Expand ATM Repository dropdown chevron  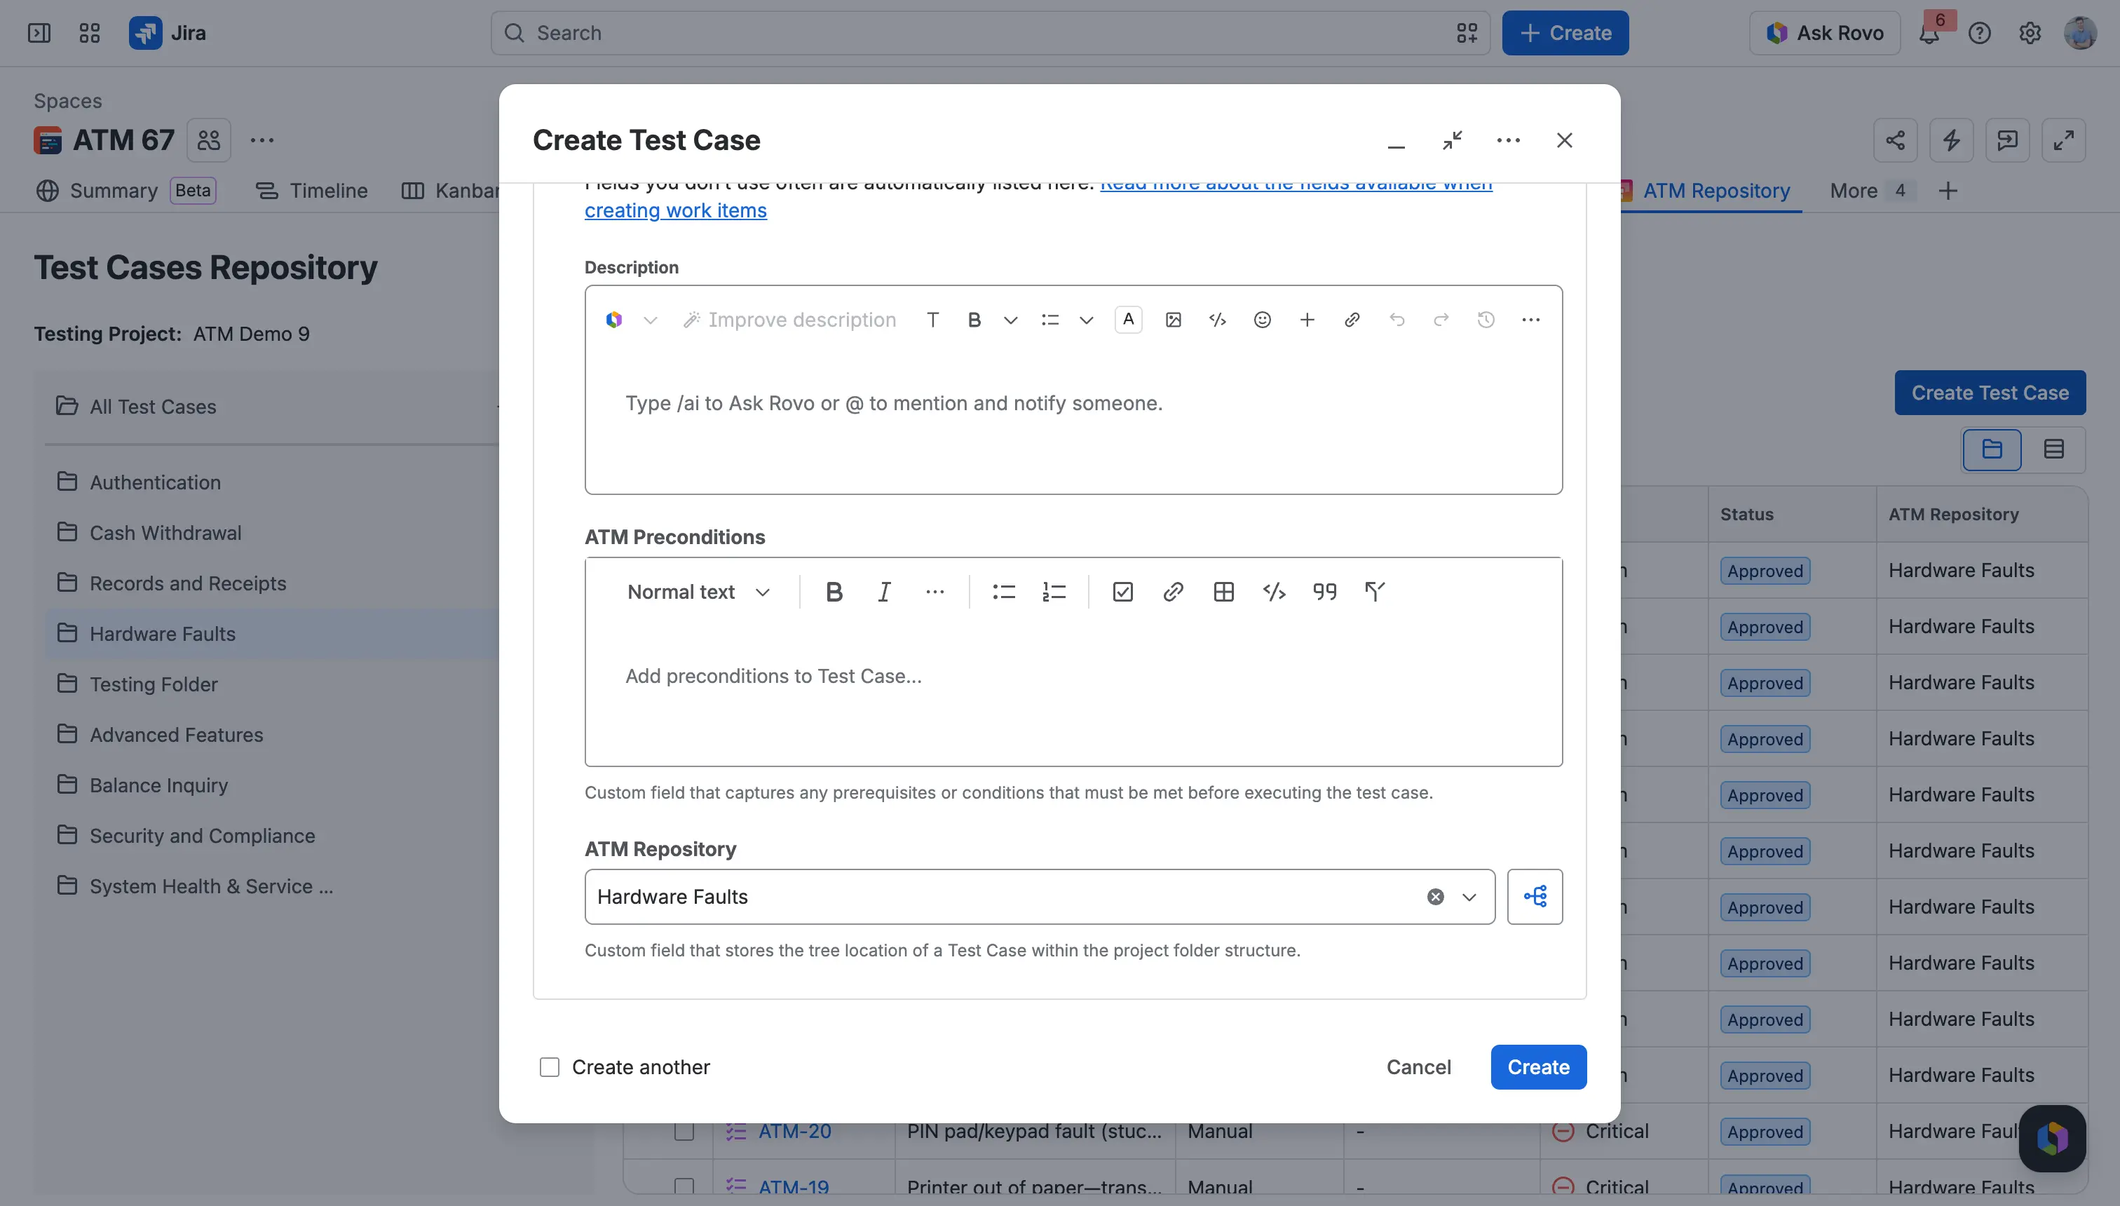click(x=1469, y=896)
